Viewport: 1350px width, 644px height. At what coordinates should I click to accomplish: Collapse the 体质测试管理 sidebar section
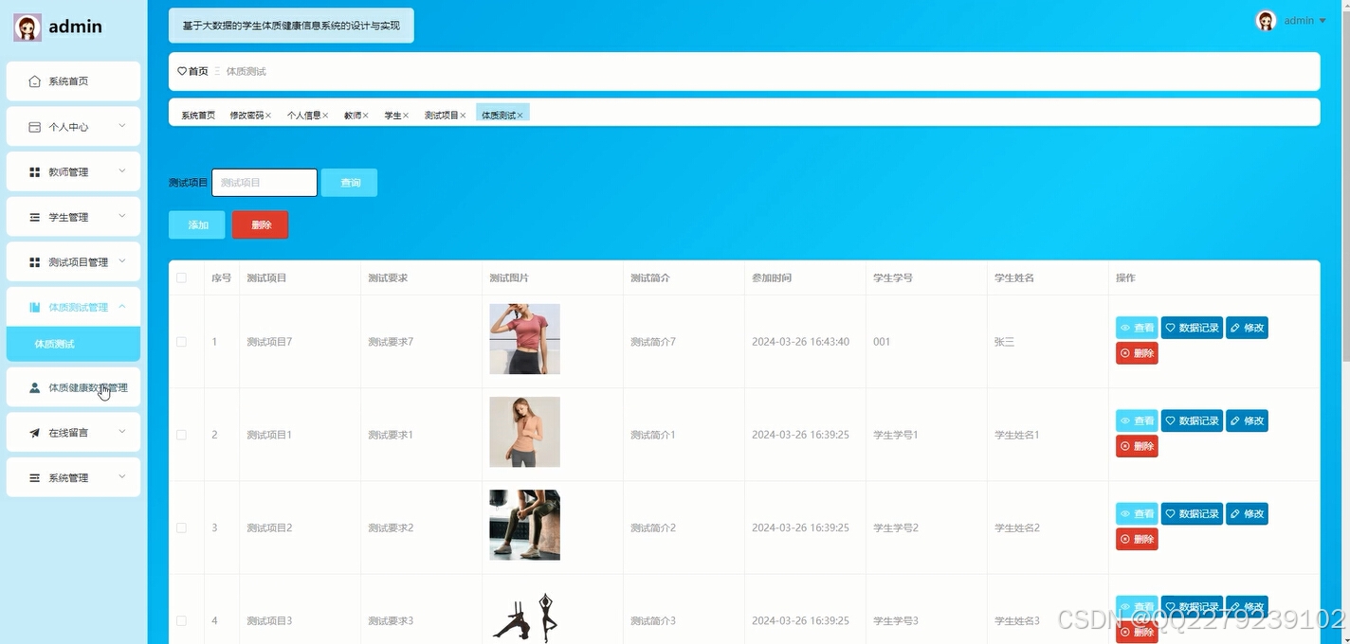pos(121,306)
